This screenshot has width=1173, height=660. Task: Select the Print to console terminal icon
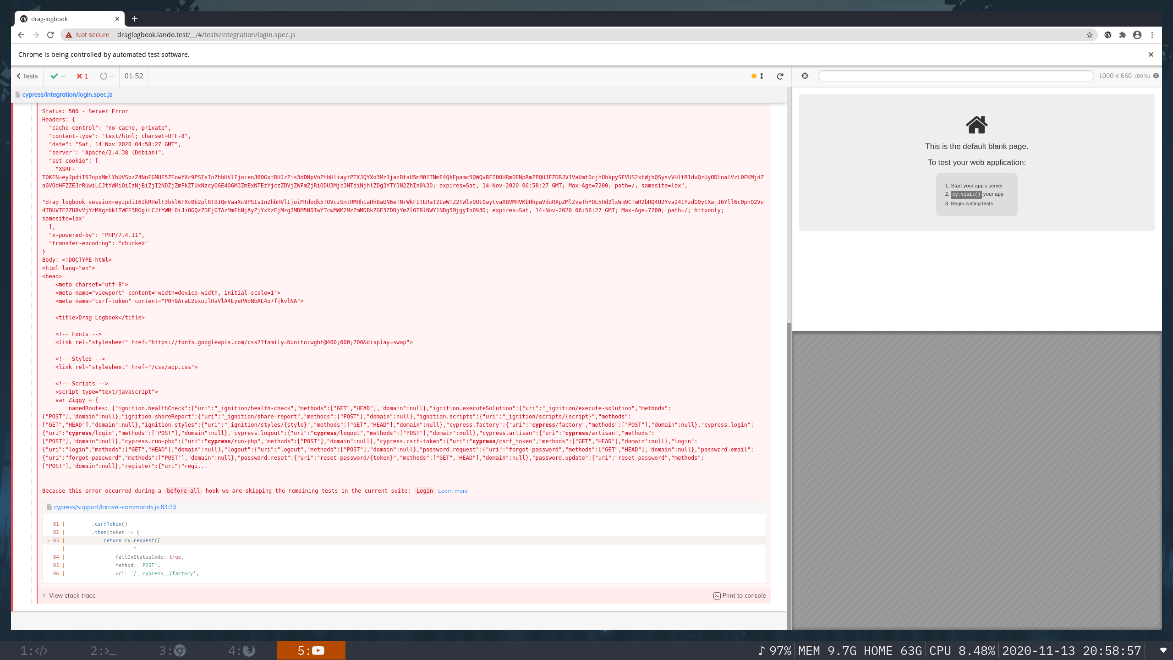coord(717,595)
